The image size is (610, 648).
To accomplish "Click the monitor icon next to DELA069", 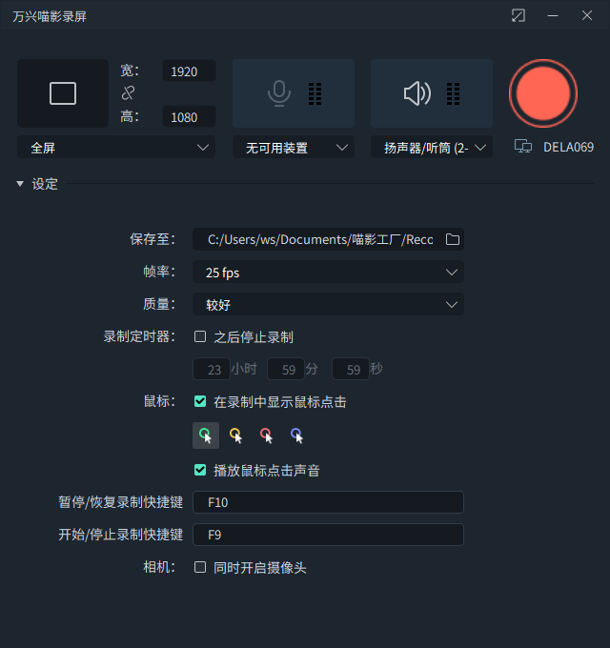I will click(x=523, y=147).
